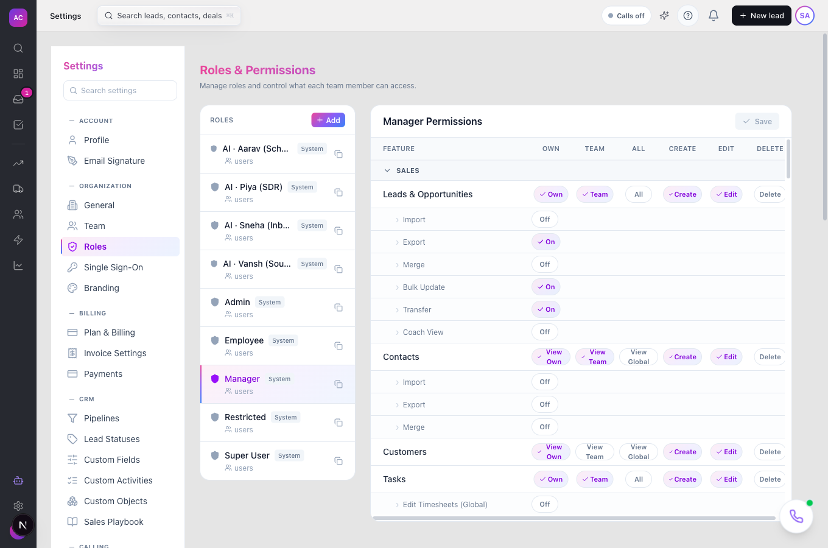
Task: Open the help question mark icon
Action: (x=688, y=16)
